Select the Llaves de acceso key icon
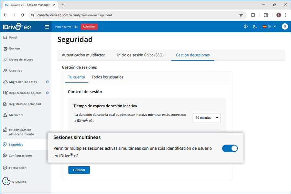Image resolution: width=291 pixels, height=194 pixels. 5,59
